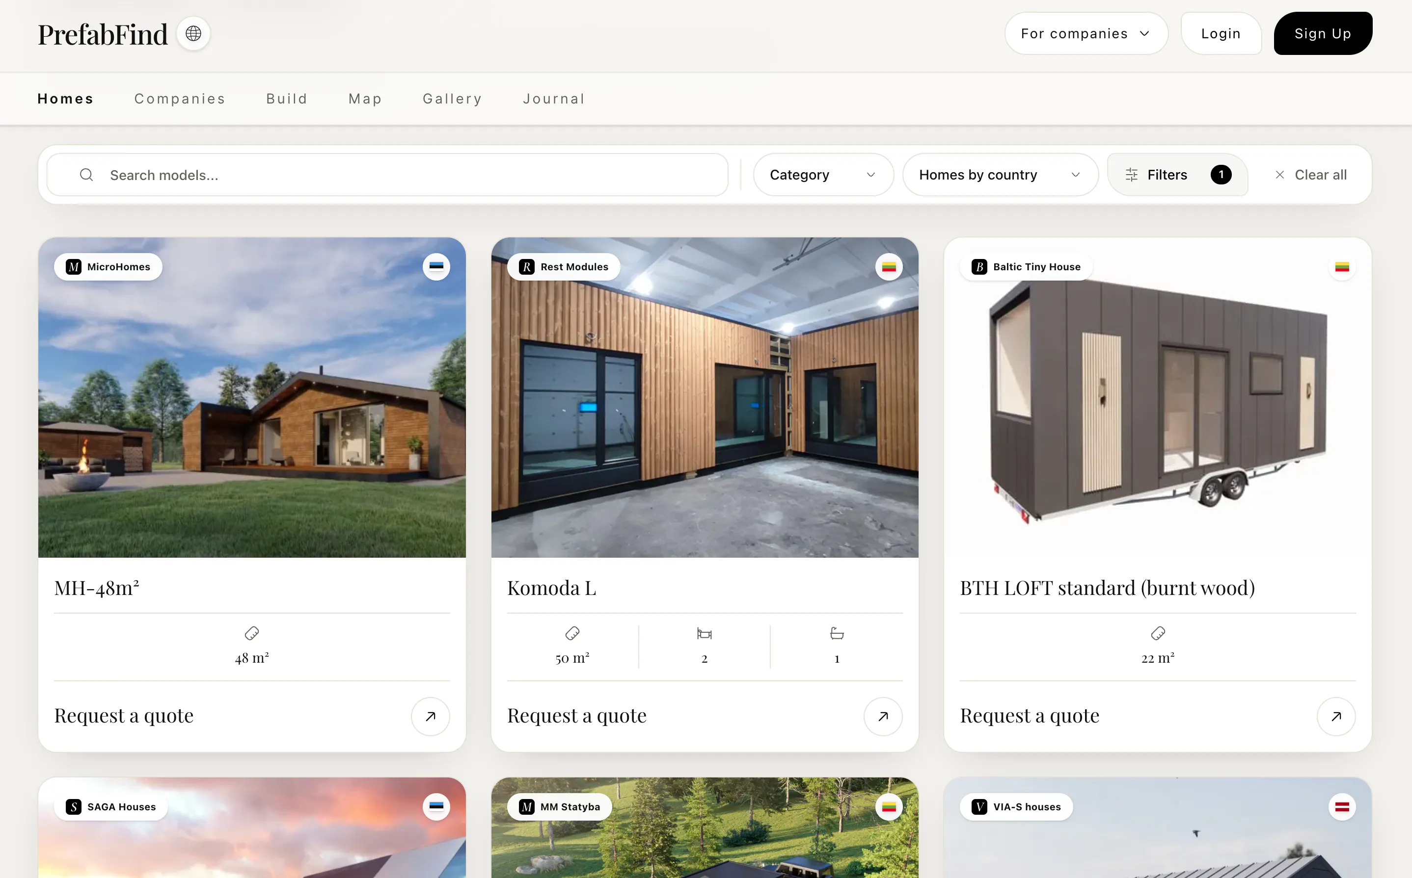The width and height of the screenshot is (1412, 878).
Task: Click area icon on BTH LOFT card
Action: 1158,633
